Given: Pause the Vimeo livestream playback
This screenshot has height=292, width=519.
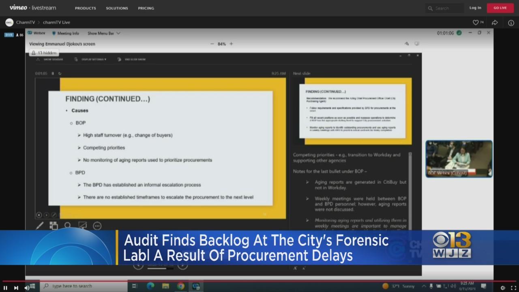Looking at the screenshot, I should click(6, 288).
